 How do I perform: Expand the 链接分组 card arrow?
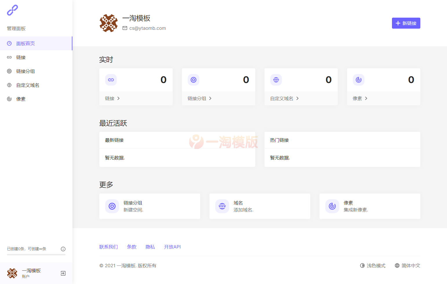pos(210,98)
